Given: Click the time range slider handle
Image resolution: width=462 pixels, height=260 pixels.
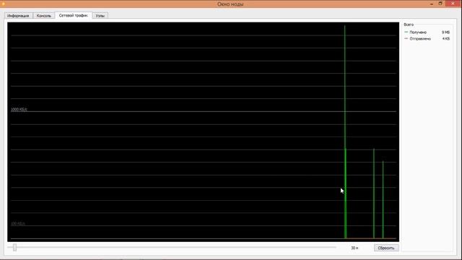Looking at the screenshot, I should [x=14, y=248].
